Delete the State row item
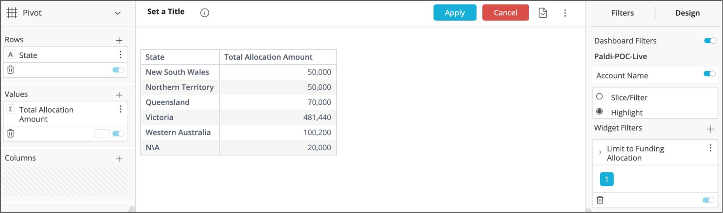Image resolution: width=723 pixels, height=213 pixels. (11, 70)
